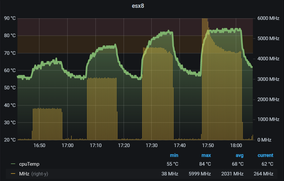
Task: Select cpuTemp min value 55 °C
Action: [172, 164]
